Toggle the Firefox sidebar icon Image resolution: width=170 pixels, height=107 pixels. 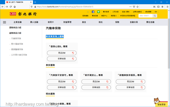[158, 7]
